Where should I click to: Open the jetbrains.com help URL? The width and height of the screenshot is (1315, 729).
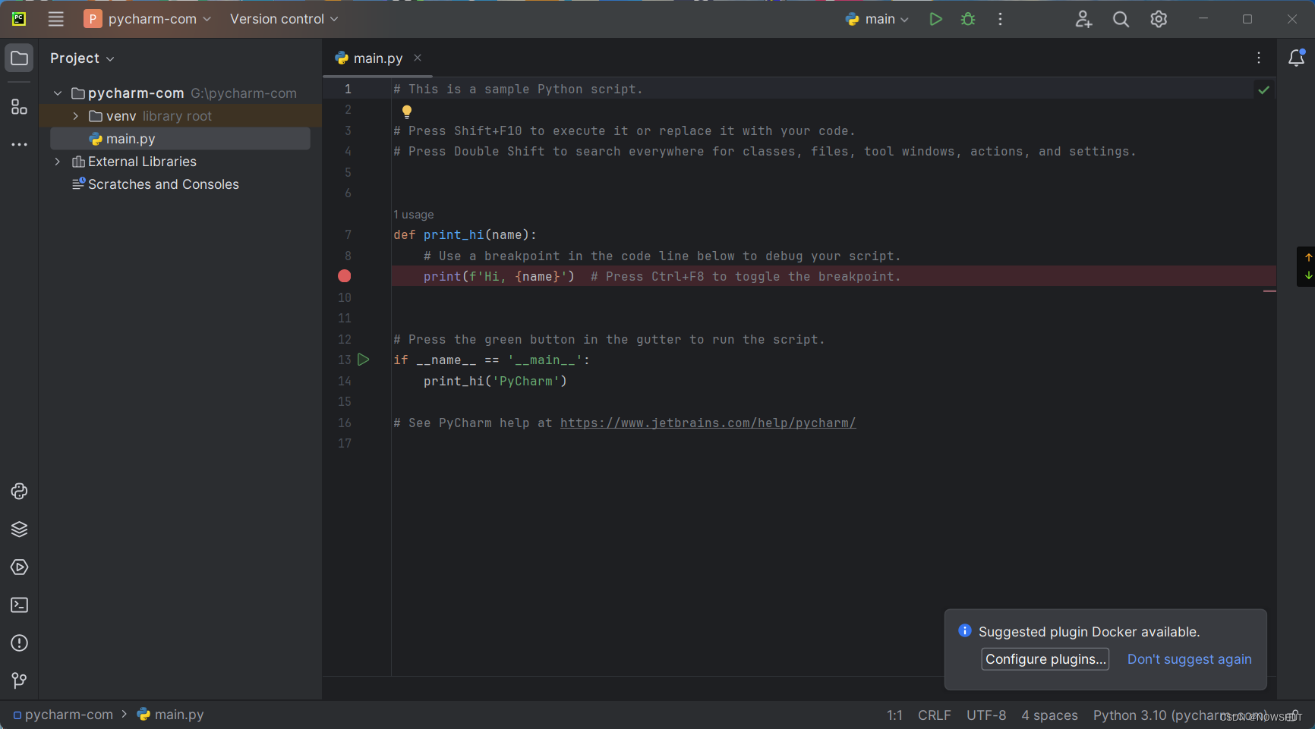[x=708, y=423]
